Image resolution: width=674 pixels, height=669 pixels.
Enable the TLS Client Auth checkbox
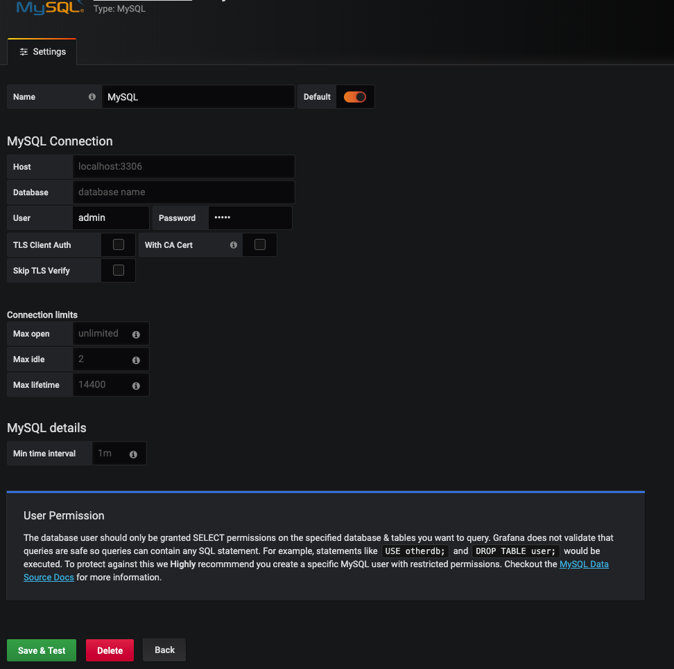click(x=118, y=244)
